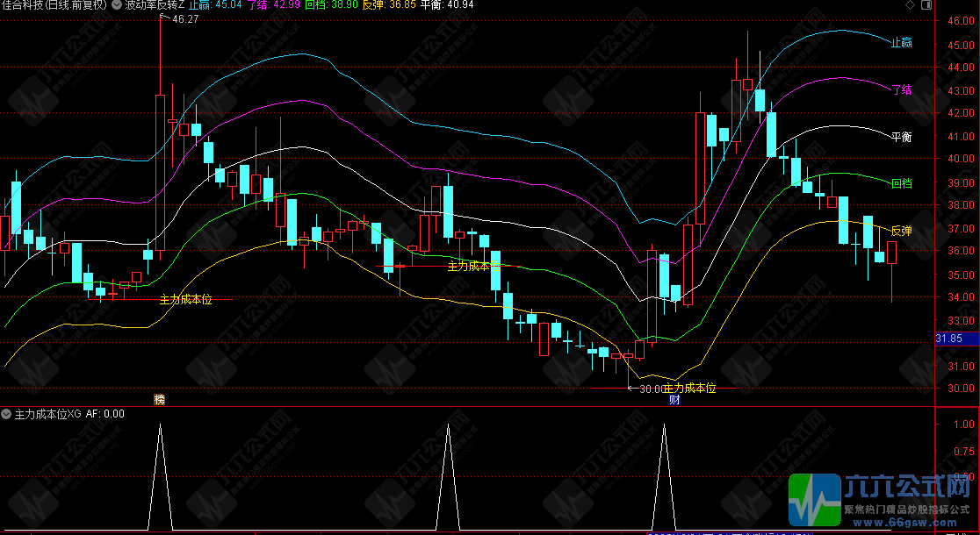Click the 波动率反转Z indicator name
Image resolution: width=980 pixels, height=535 pixels.
pos(155,5)
